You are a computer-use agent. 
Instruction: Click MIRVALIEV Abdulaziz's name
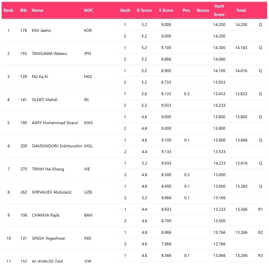point(52,192)
